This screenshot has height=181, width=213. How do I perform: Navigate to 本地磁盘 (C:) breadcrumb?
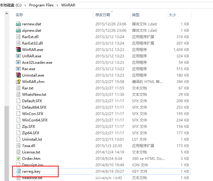11,5
